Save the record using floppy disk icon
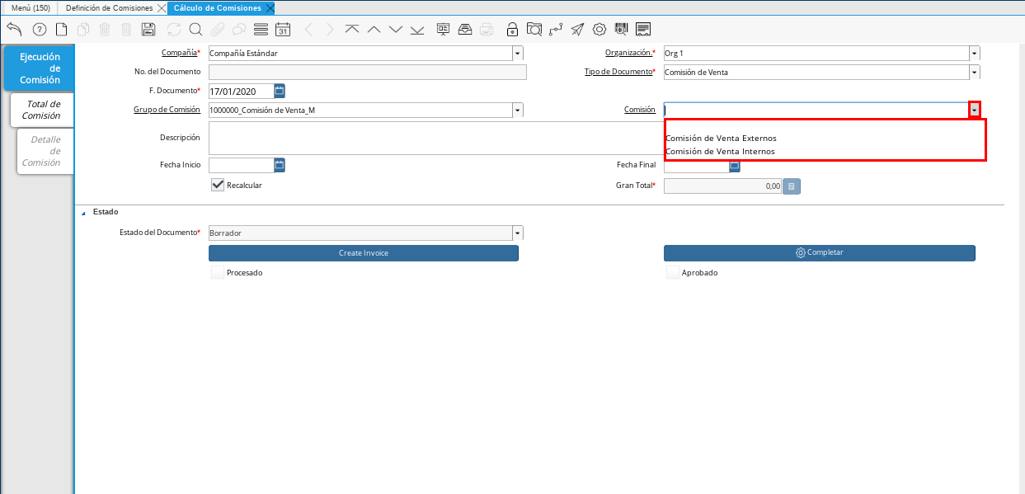Screen dimensions: 1025x494 coord(148,30)
